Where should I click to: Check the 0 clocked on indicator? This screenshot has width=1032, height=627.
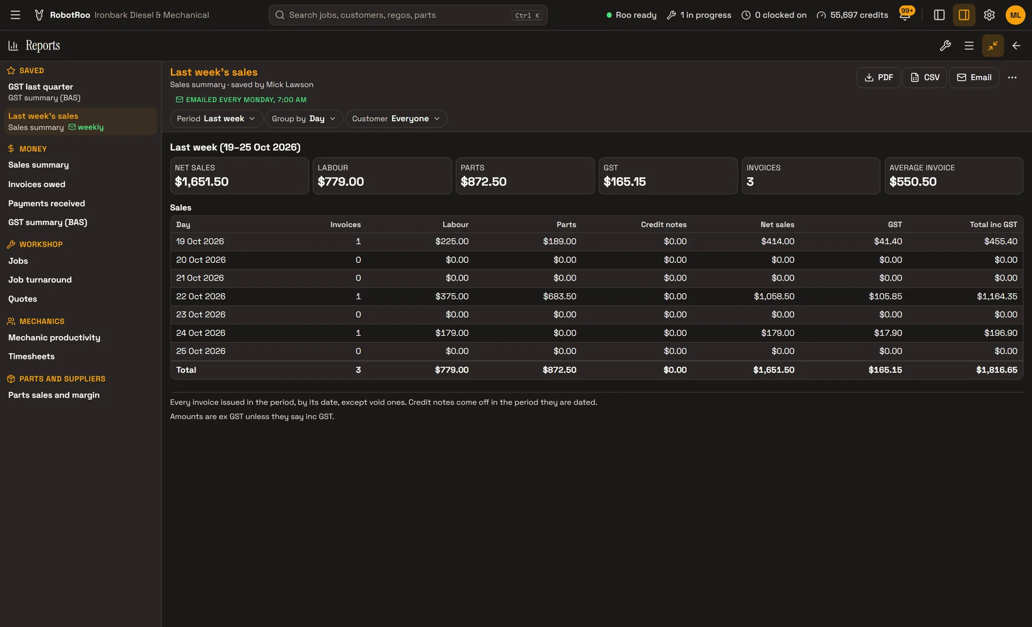pos(774,15)
